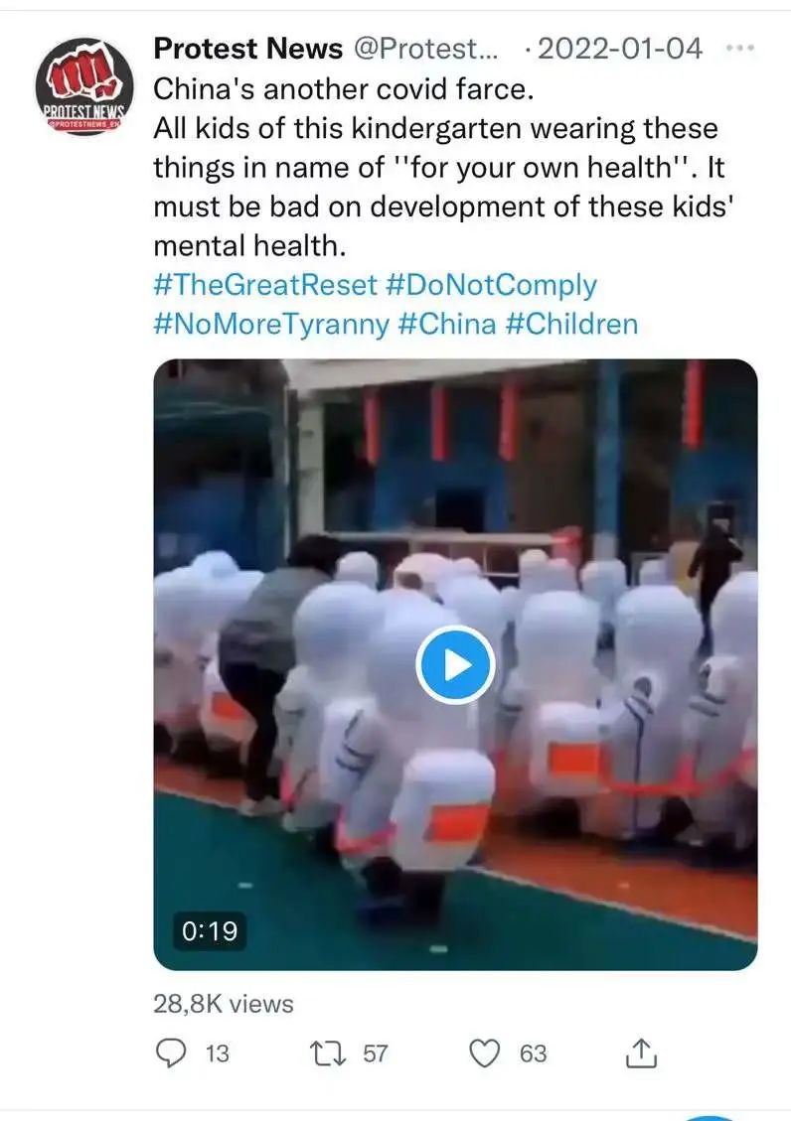The width and height of the screenshot is (791, 1121).
Task: Play the embedded video
Action: (x=455, y=665)
